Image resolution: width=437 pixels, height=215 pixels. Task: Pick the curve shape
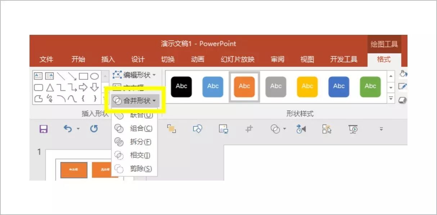(x=72, y=99)
